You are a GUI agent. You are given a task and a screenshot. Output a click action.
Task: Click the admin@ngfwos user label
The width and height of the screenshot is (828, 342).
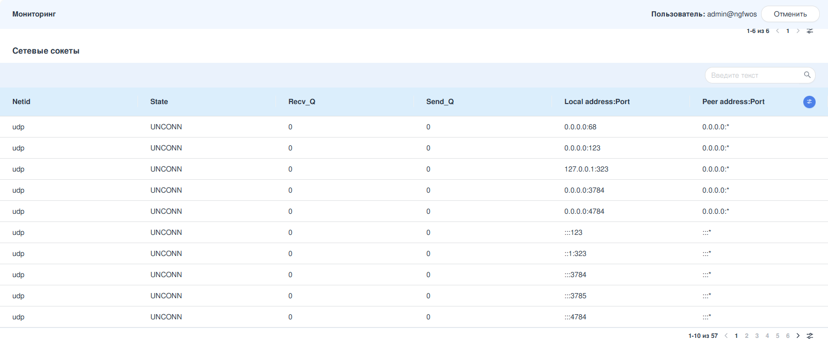(732, 14)
